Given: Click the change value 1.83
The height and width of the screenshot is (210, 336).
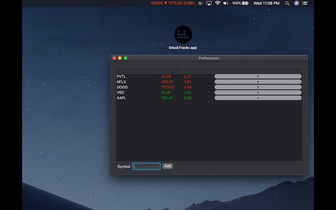Looking at the screenshot, I should click(187, 82).
